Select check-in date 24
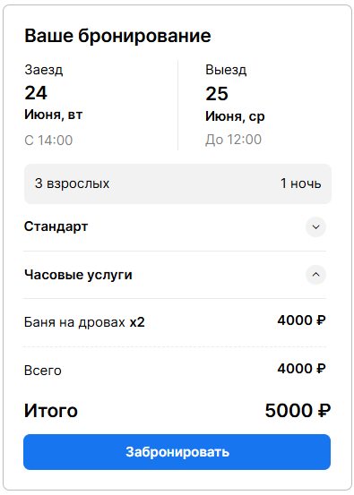 point(36,93)
